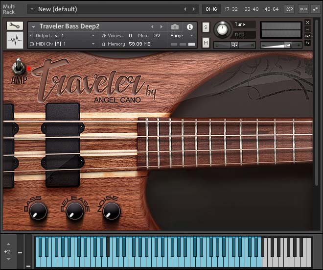
Task: Switch to the 17-32 rack page
Action: (x=231, y=9)
